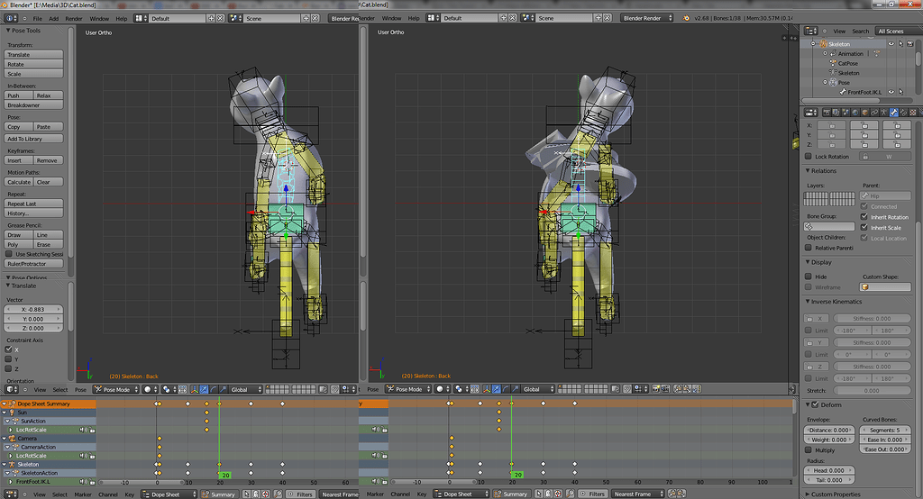Open the Render properties tab icon

click(x=827, y=112)
